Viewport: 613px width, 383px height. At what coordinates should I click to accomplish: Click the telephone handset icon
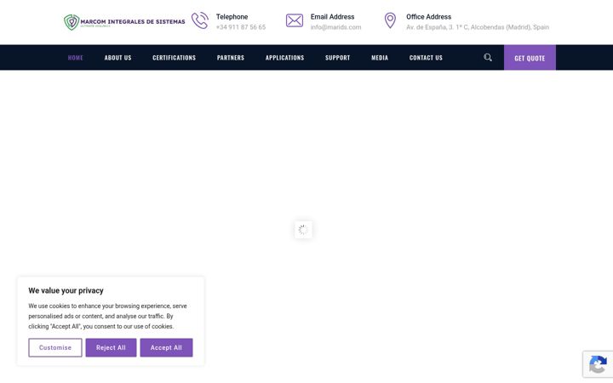tap(200, 20)
